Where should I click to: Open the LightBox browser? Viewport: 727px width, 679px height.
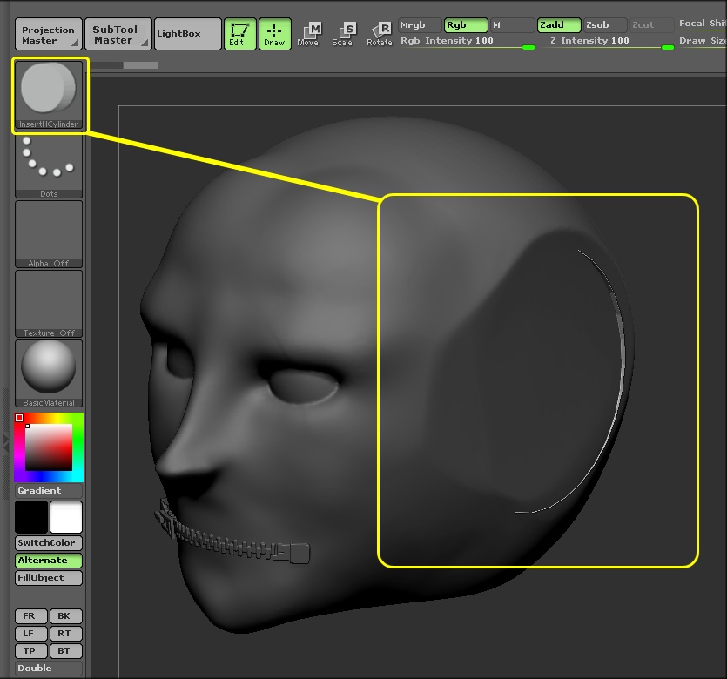[x=187, y=34]
